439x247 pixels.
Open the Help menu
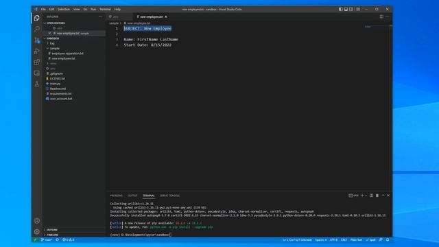(x=117, y=9)
